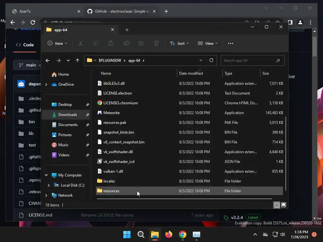Click the Cut icon in Explorer toolbar
The image size is (323, 242).
[x=80, y=43]
